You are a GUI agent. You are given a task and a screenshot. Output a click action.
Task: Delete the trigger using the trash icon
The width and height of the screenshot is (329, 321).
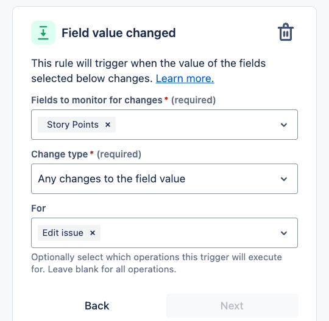286,32
